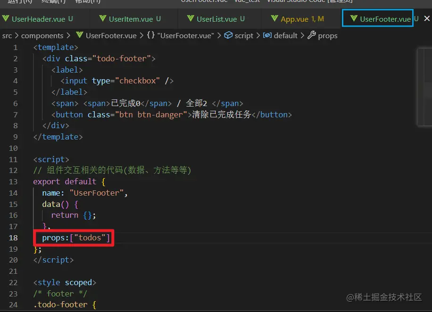Switch to the UserHeader.vue tab
This screenshot has width=432, height=312.
(38, 19)
